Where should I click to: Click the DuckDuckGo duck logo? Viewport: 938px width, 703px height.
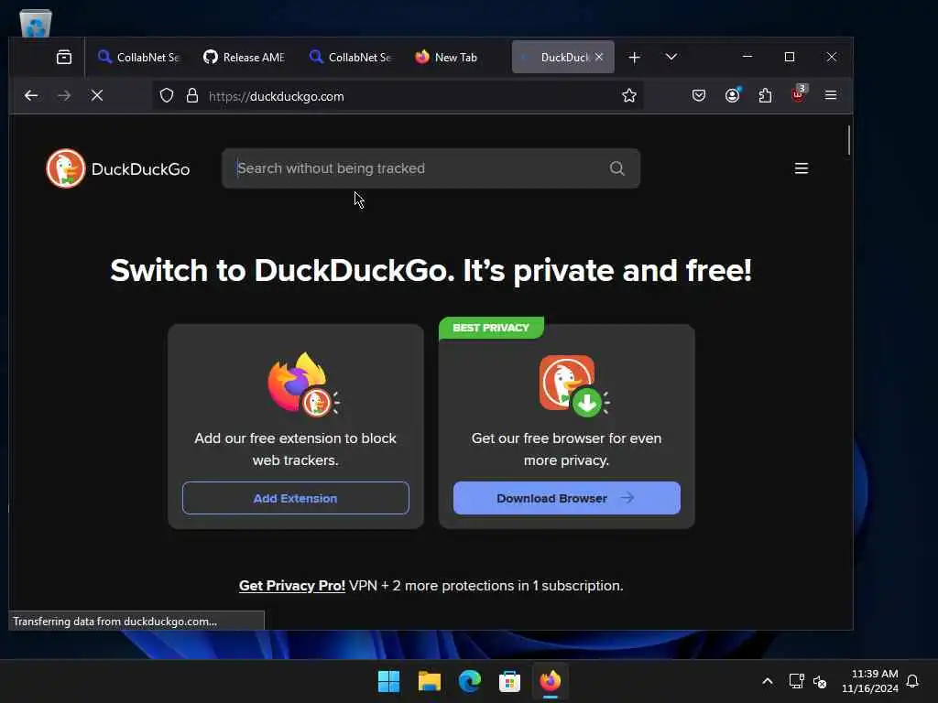click(66, 168)
